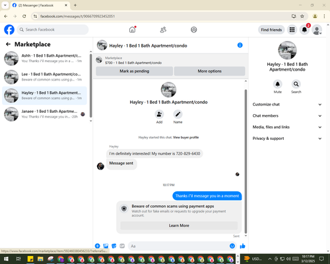Open the account profile avatar menu

pyautogui.click(x=317, y=30)
